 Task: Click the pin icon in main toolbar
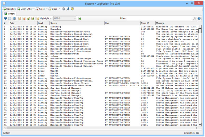(x=68, y=8)
